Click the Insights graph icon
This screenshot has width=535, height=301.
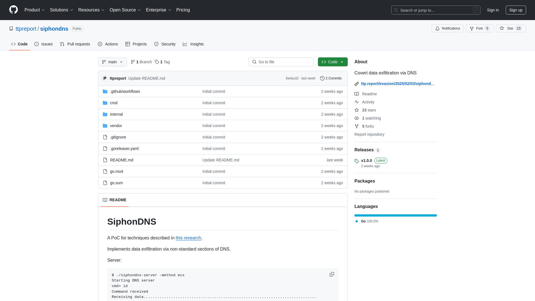pyautogui.click(x=185, y=44)
